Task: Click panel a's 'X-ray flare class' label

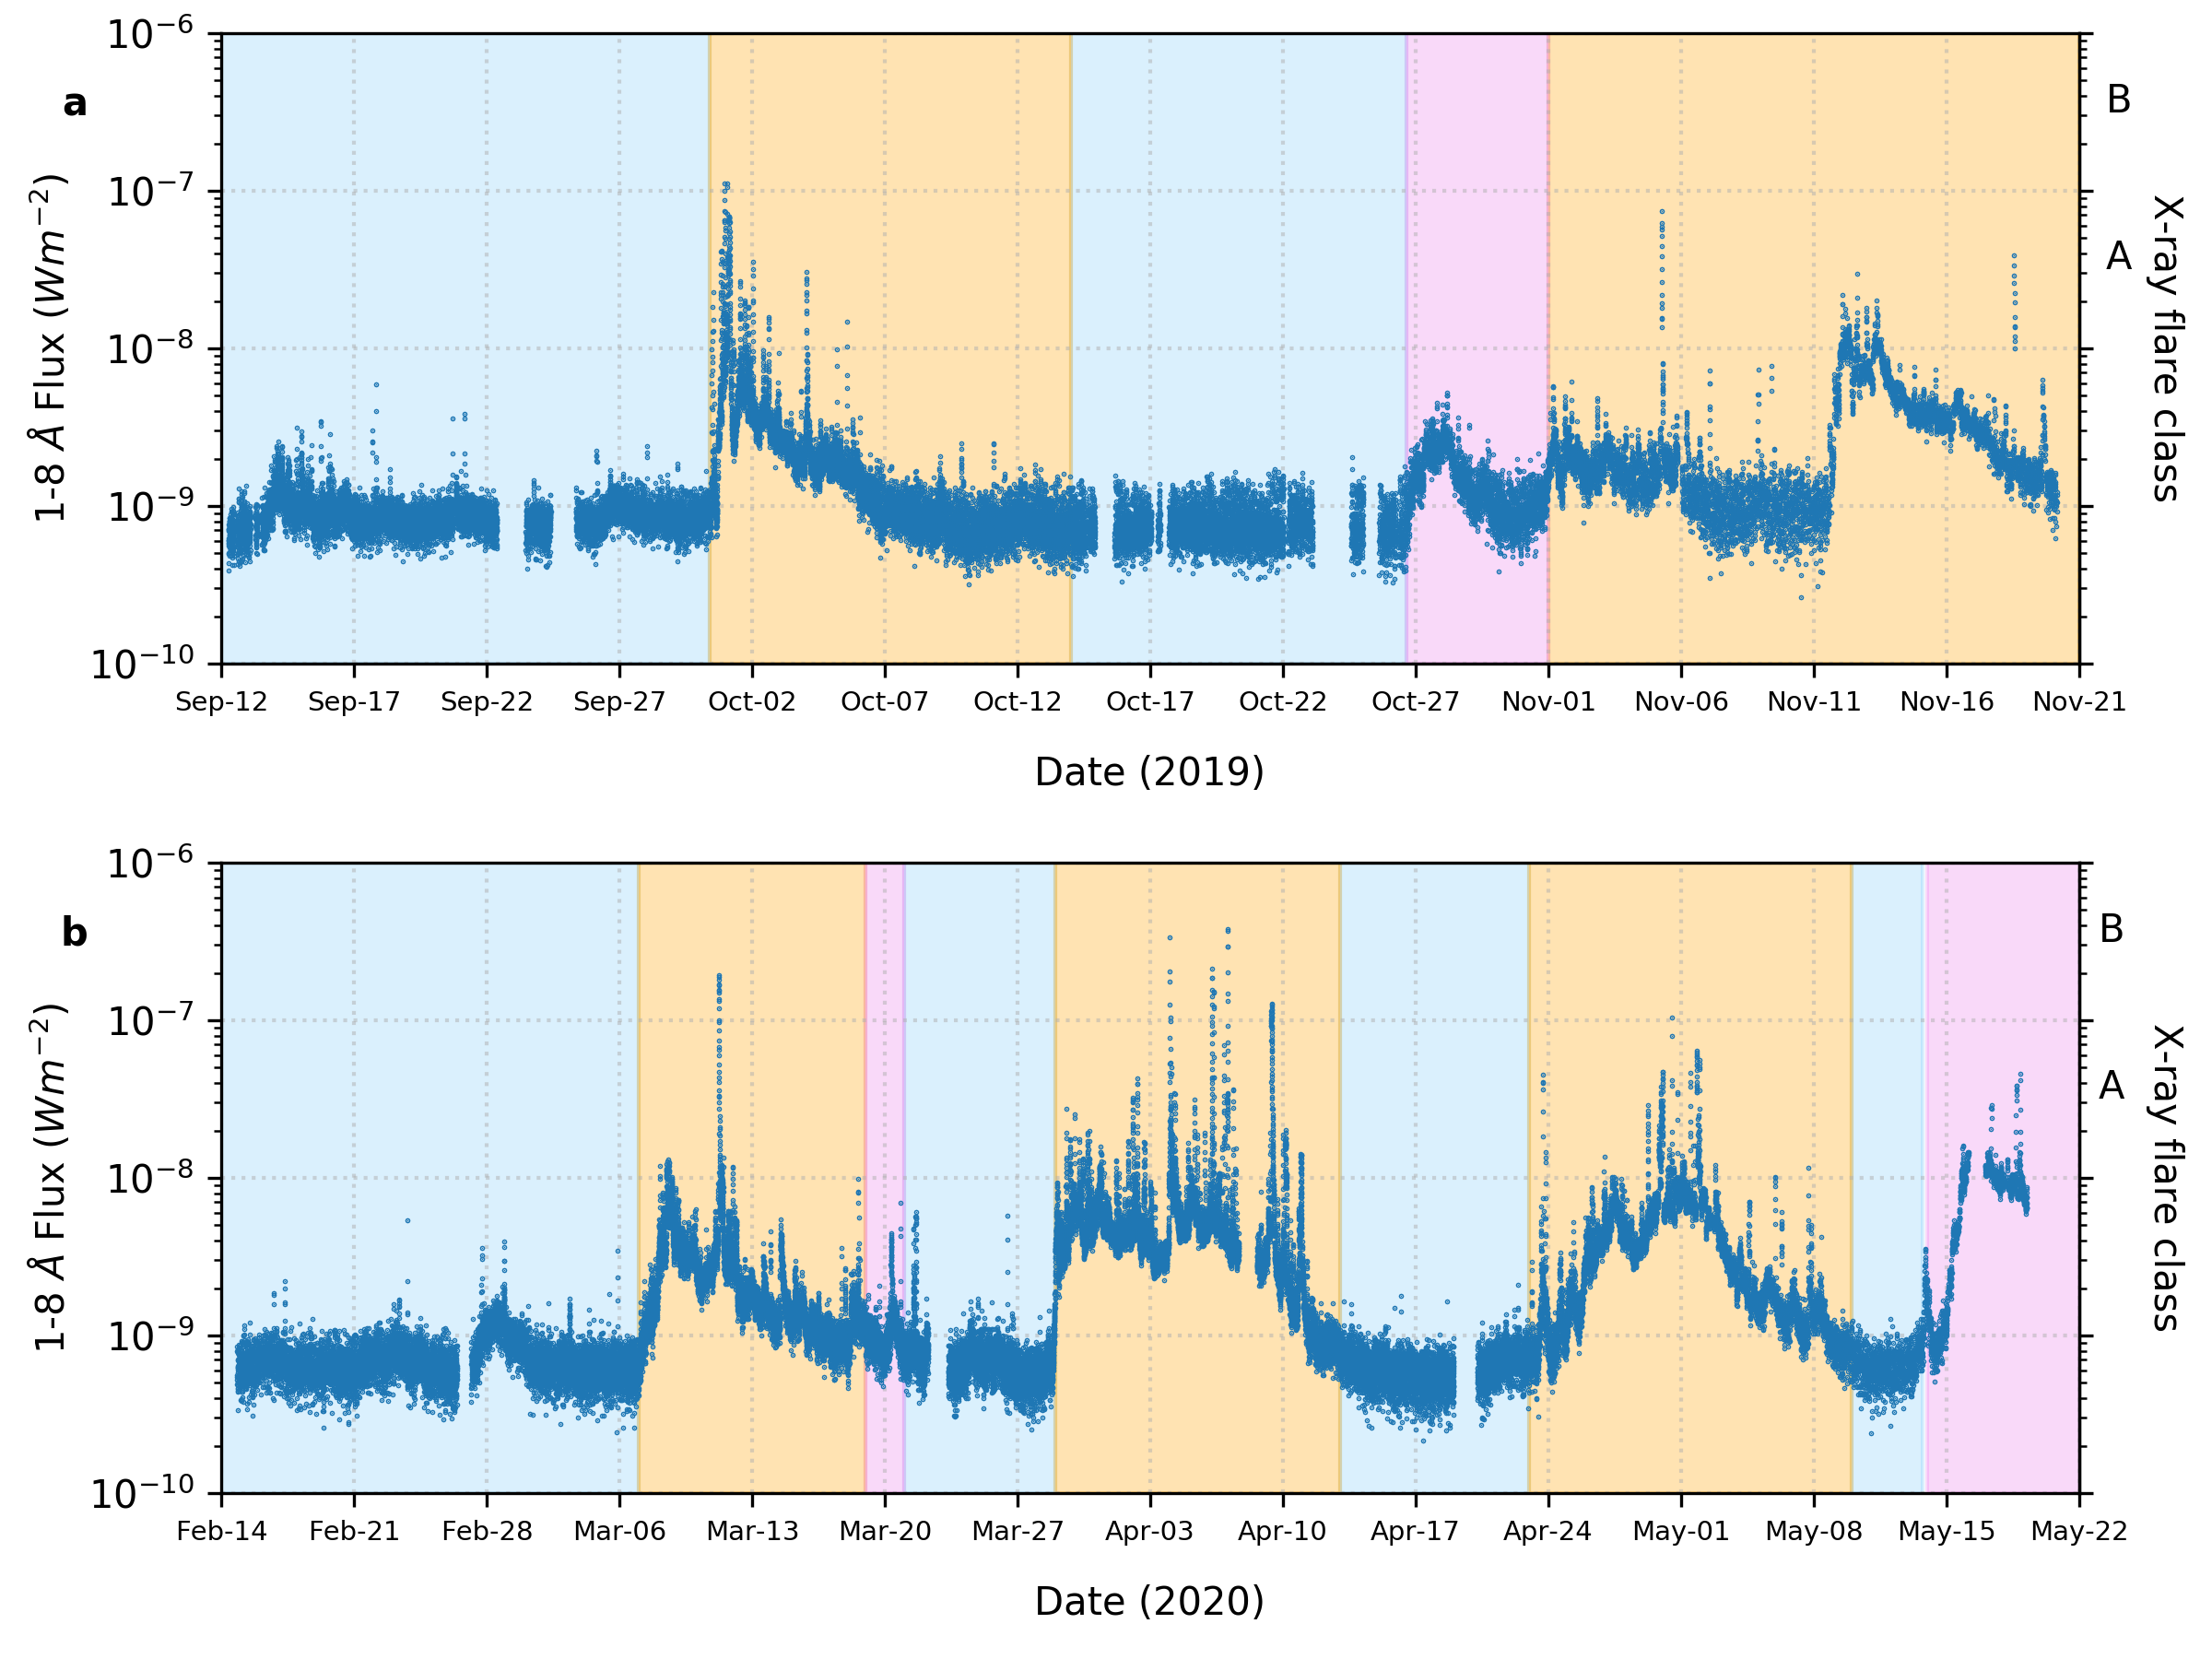Action: coord(2167,348)
